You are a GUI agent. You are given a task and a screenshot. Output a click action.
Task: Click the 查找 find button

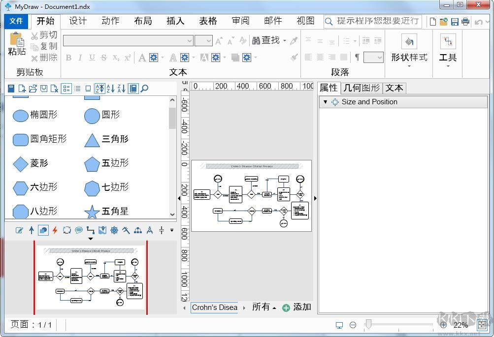point(269,40)
